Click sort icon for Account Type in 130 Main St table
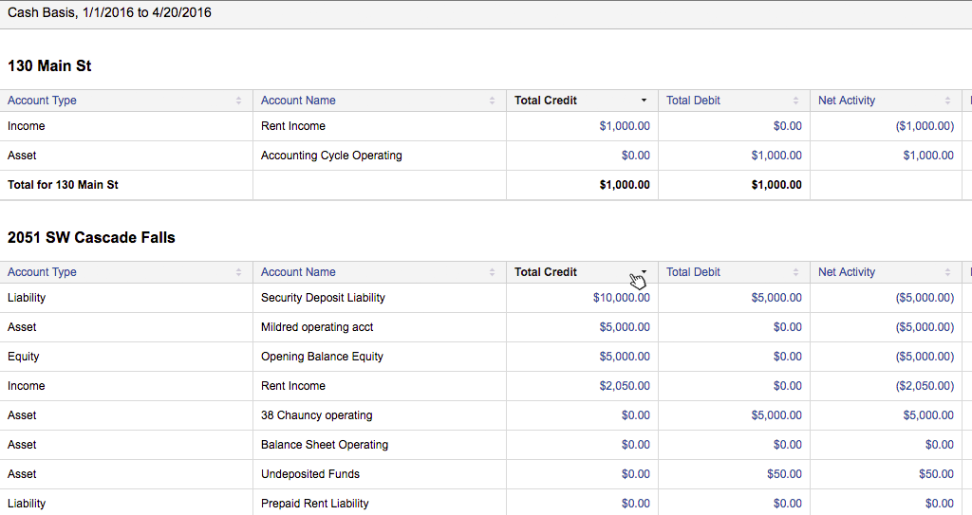 click(238, 101)
